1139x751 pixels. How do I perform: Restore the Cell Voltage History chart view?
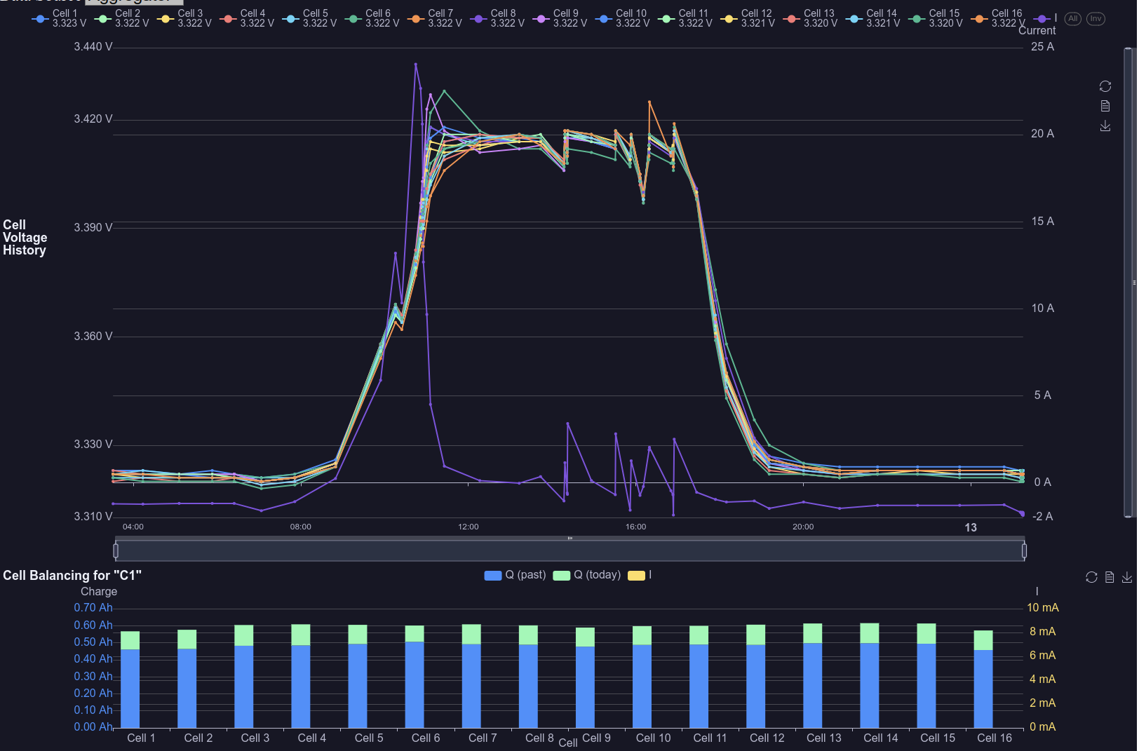click(1105, 86)
